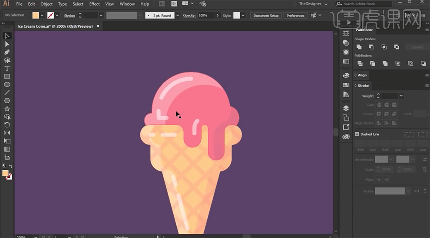This screenshot has width=430, height=238.
Task: Enable the Dashed Line checkbox
Action: pos(357,134)
